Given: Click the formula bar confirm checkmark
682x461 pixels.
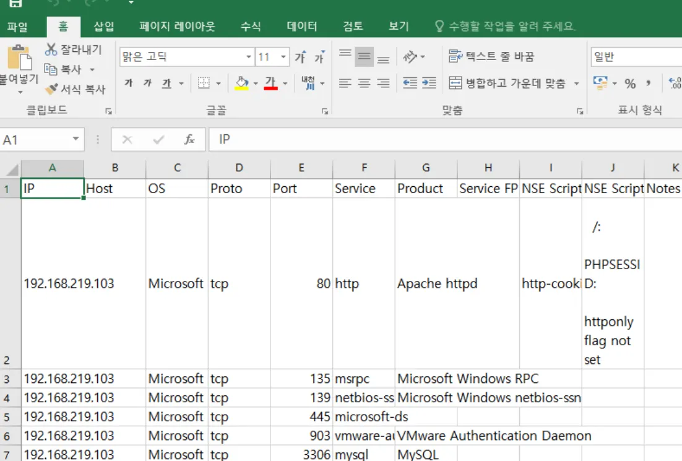Looking at the screenshot, I should click(x=159, y=139).
